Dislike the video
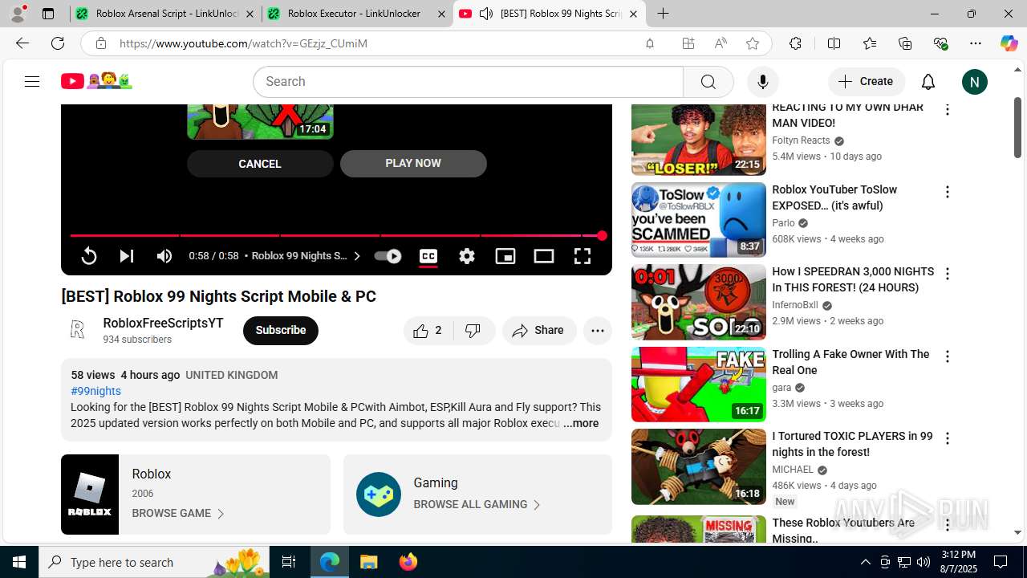Screen dimensions: 1027x578 point(473,330)
